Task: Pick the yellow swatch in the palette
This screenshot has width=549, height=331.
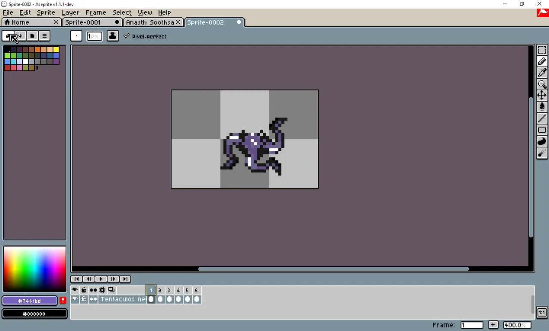Action: (56, 49)
